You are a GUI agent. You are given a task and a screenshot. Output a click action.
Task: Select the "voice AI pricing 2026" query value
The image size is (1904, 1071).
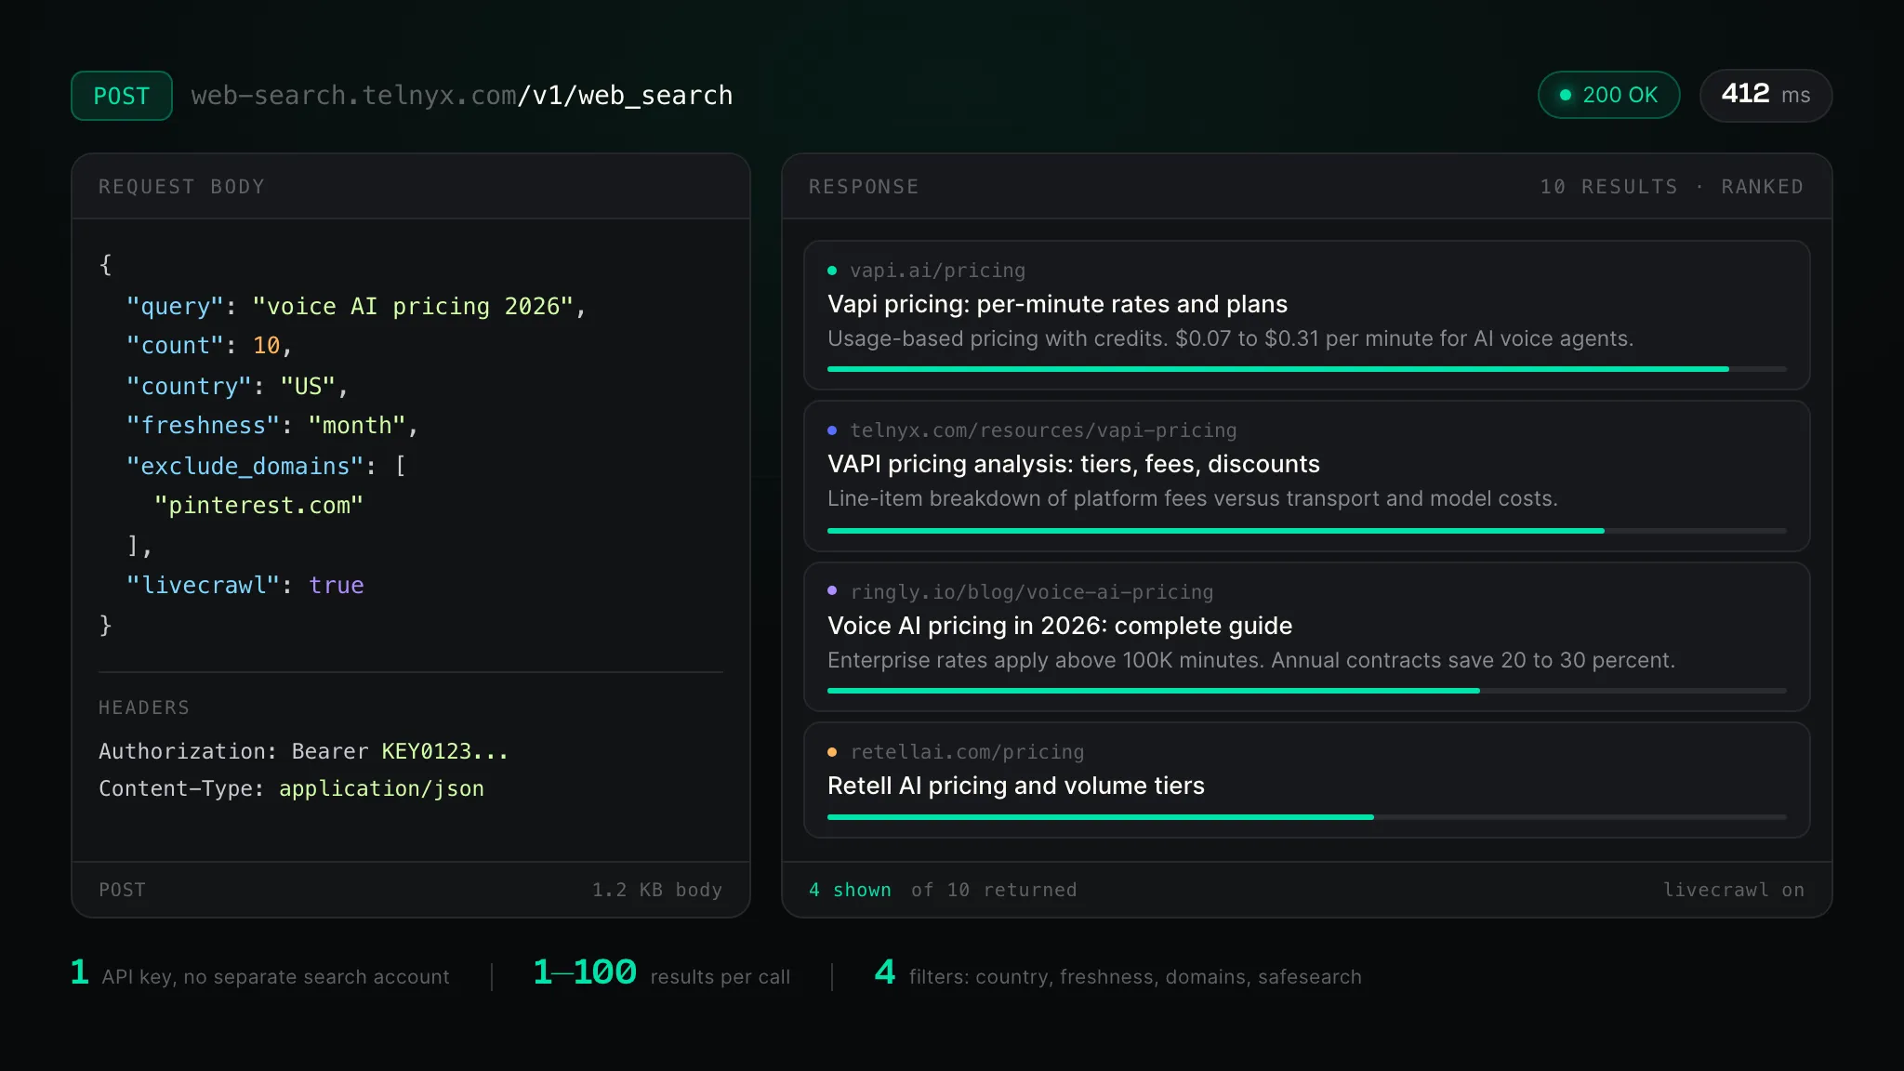pyautogui.click(x=413, y=307)
